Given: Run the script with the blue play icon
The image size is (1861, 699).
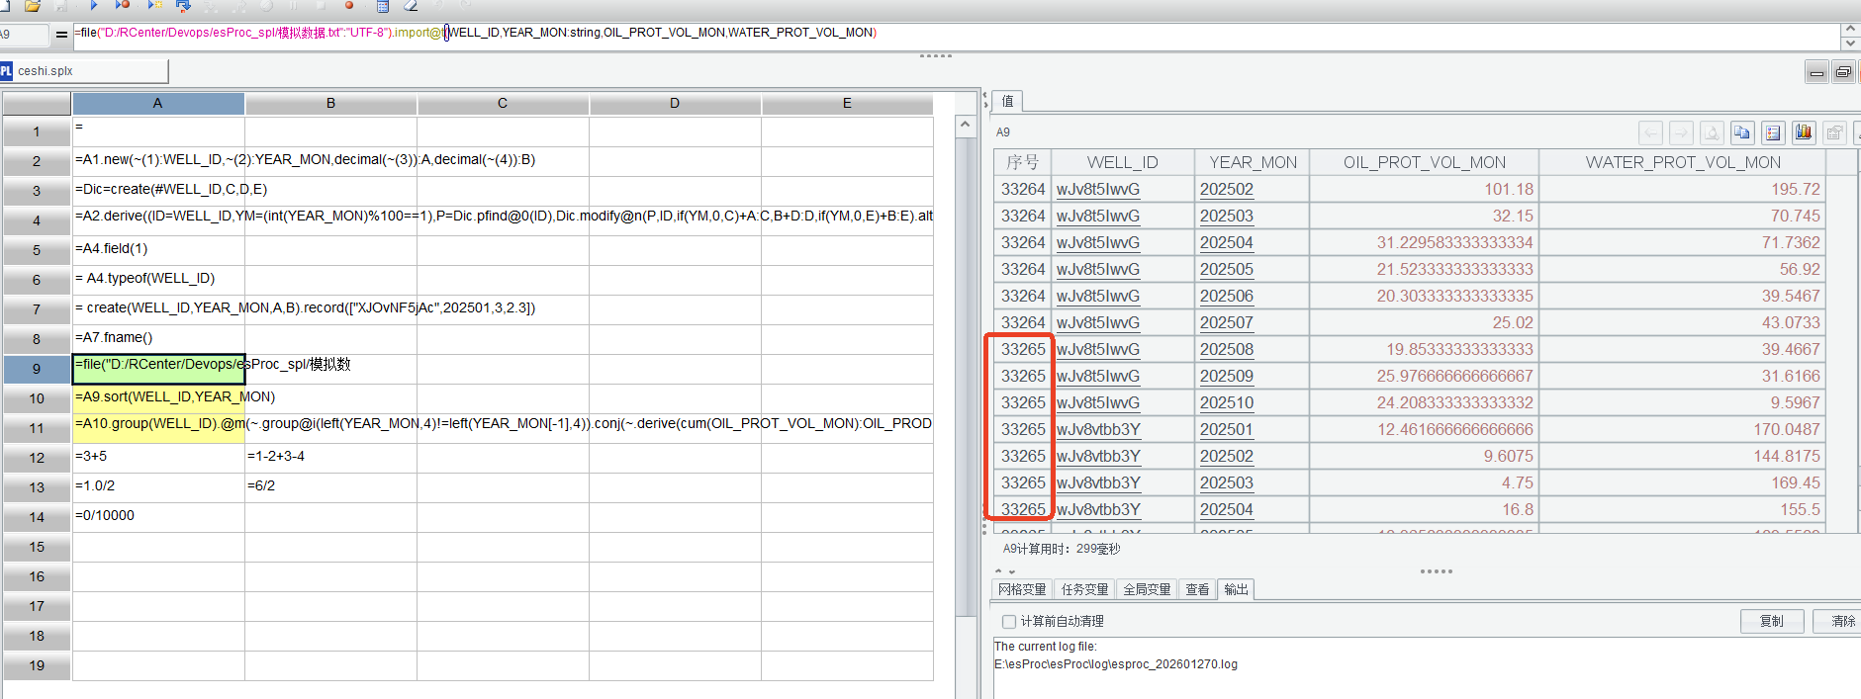Looking at the screenshot, I should (x=94, y=5).
